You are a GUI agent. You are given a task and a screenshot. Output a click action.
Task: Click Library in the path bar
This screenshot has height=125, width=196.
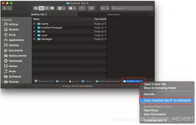87,81
